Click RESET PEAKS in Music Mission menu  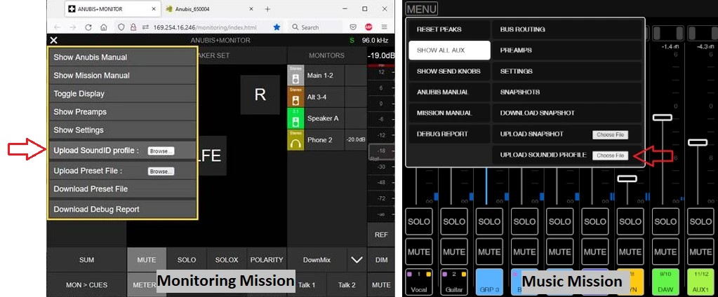point(449,29)
